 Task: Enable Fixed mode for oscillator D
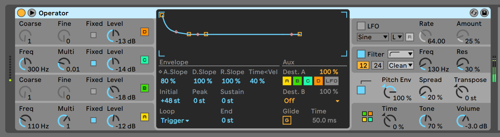[x=93, y=35]
